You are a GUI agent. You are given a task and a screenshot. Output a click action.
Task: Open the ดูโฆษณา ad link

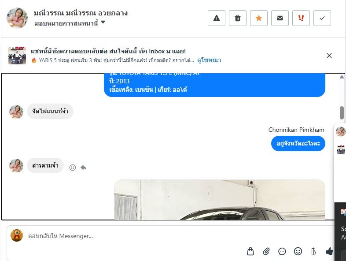tap(209, 60)
